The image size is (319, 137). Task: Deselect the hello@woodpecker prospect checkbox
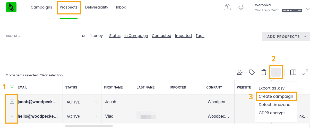tap(12, 116)
